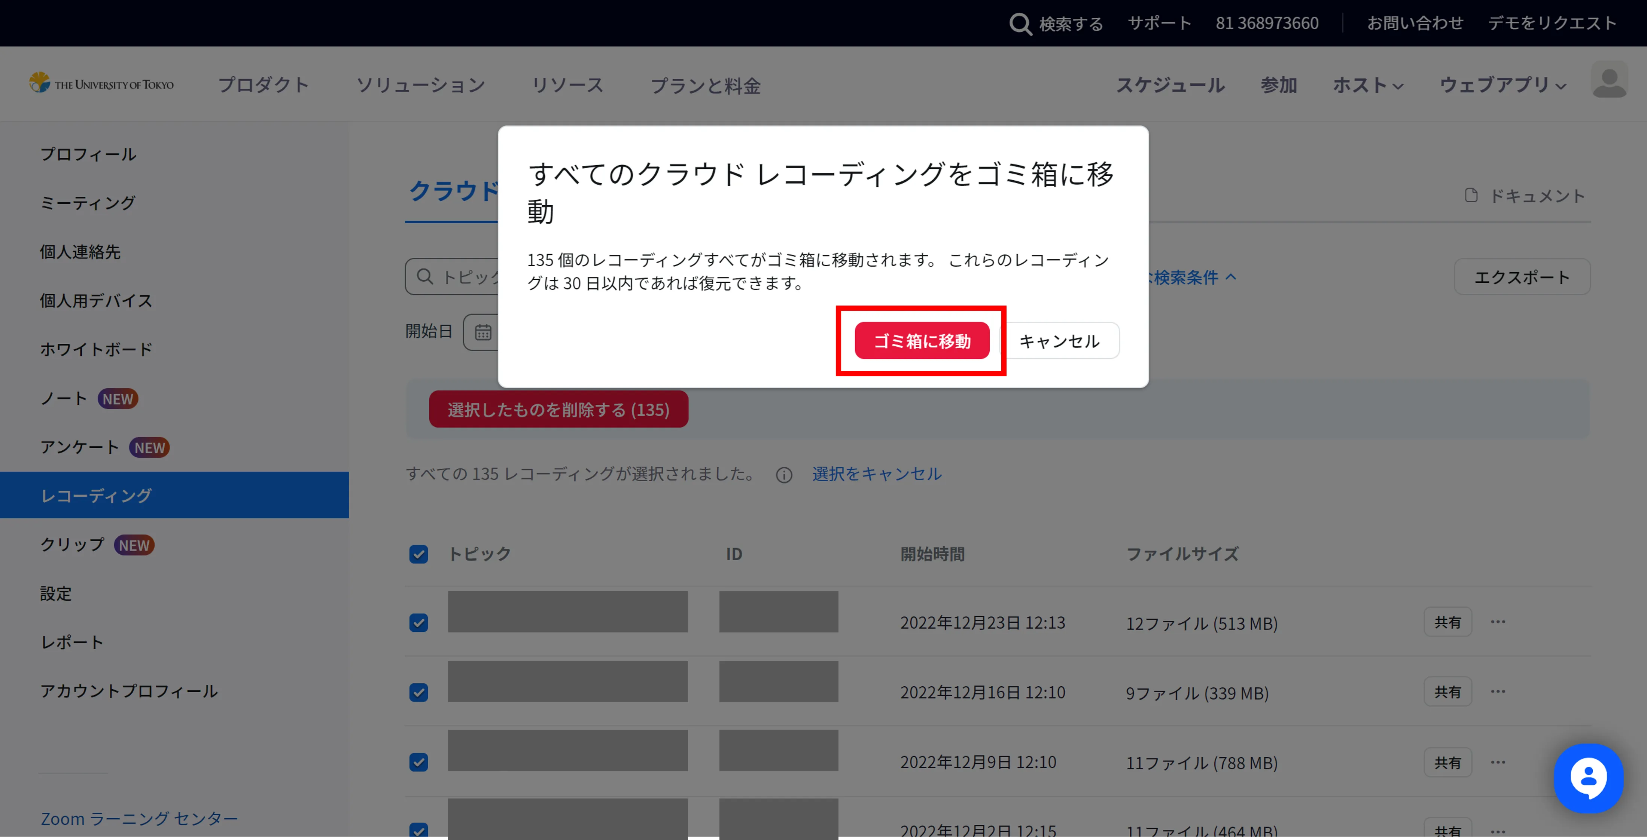
Task: Open the user profile avatar icon
Action: [1609, 80]
